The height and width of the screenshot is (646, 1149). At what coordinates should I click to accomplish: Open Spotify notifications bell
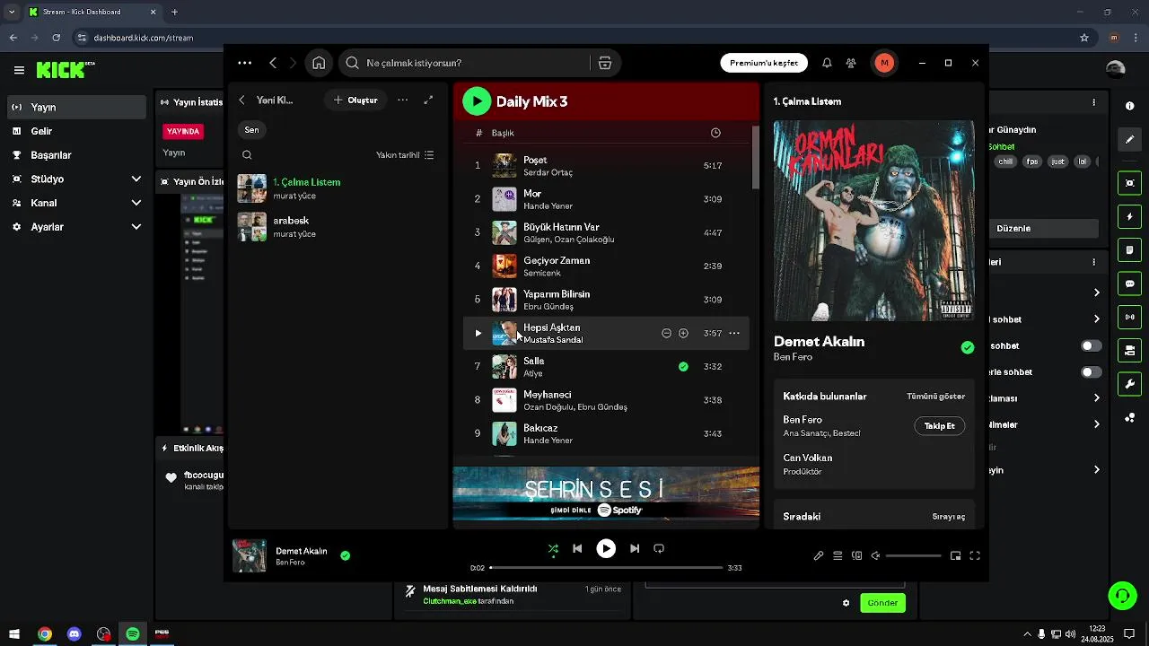827,63
